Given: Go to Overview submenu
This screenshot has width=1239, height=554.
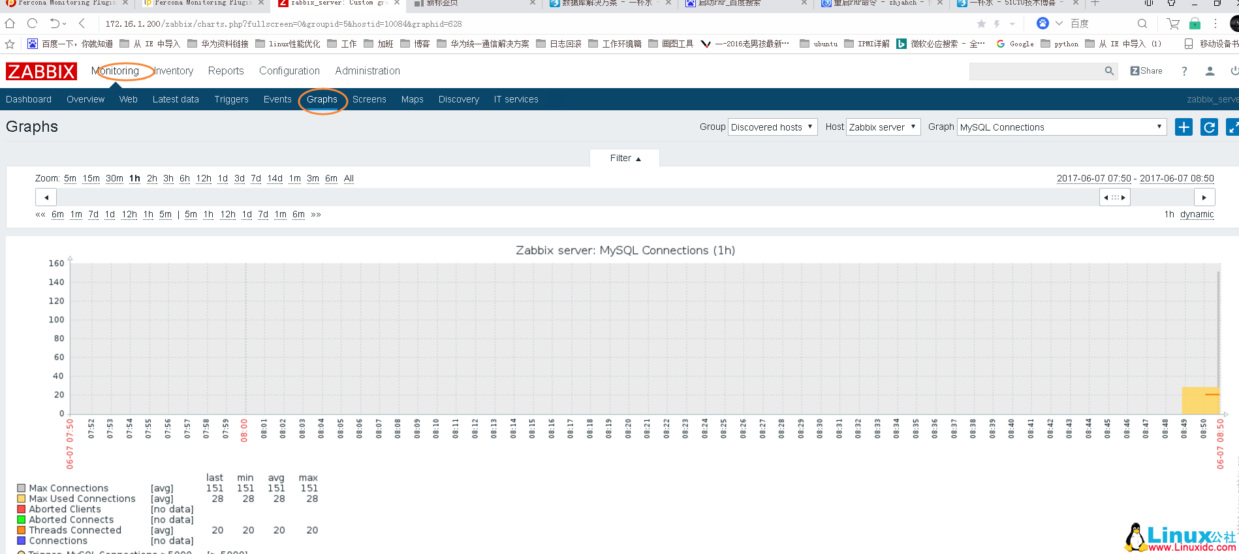Looking at the screenshot, I should point(86,99).
